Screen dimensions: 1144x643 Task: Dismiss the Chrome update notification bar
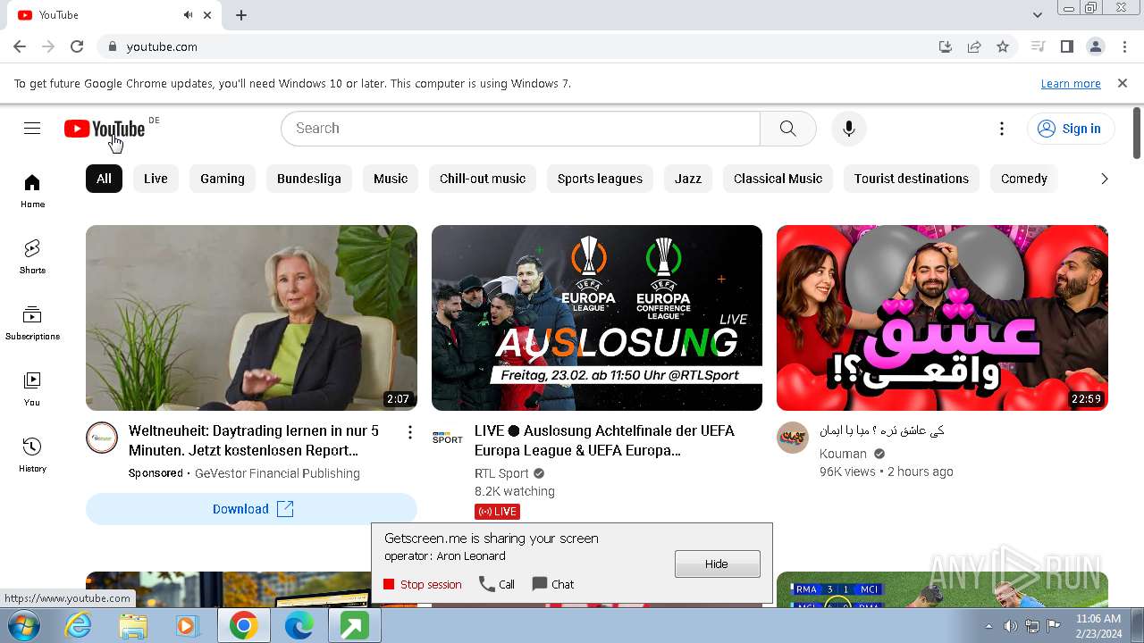point(1123,83)
